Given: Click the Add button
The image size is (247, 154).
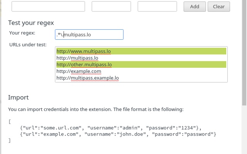Looking at the screenshot, I should point(195,7).
